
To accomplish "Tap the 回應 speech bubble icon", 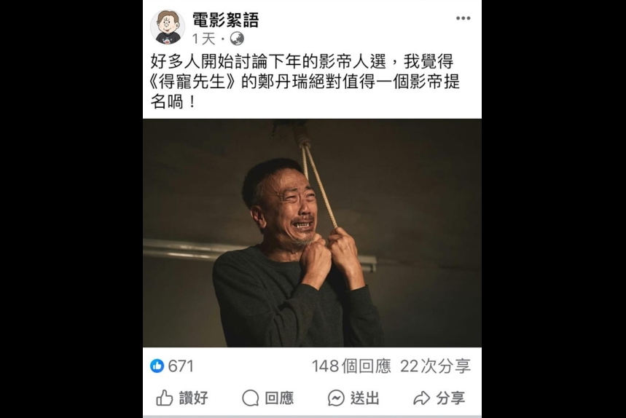I will 250,398.
